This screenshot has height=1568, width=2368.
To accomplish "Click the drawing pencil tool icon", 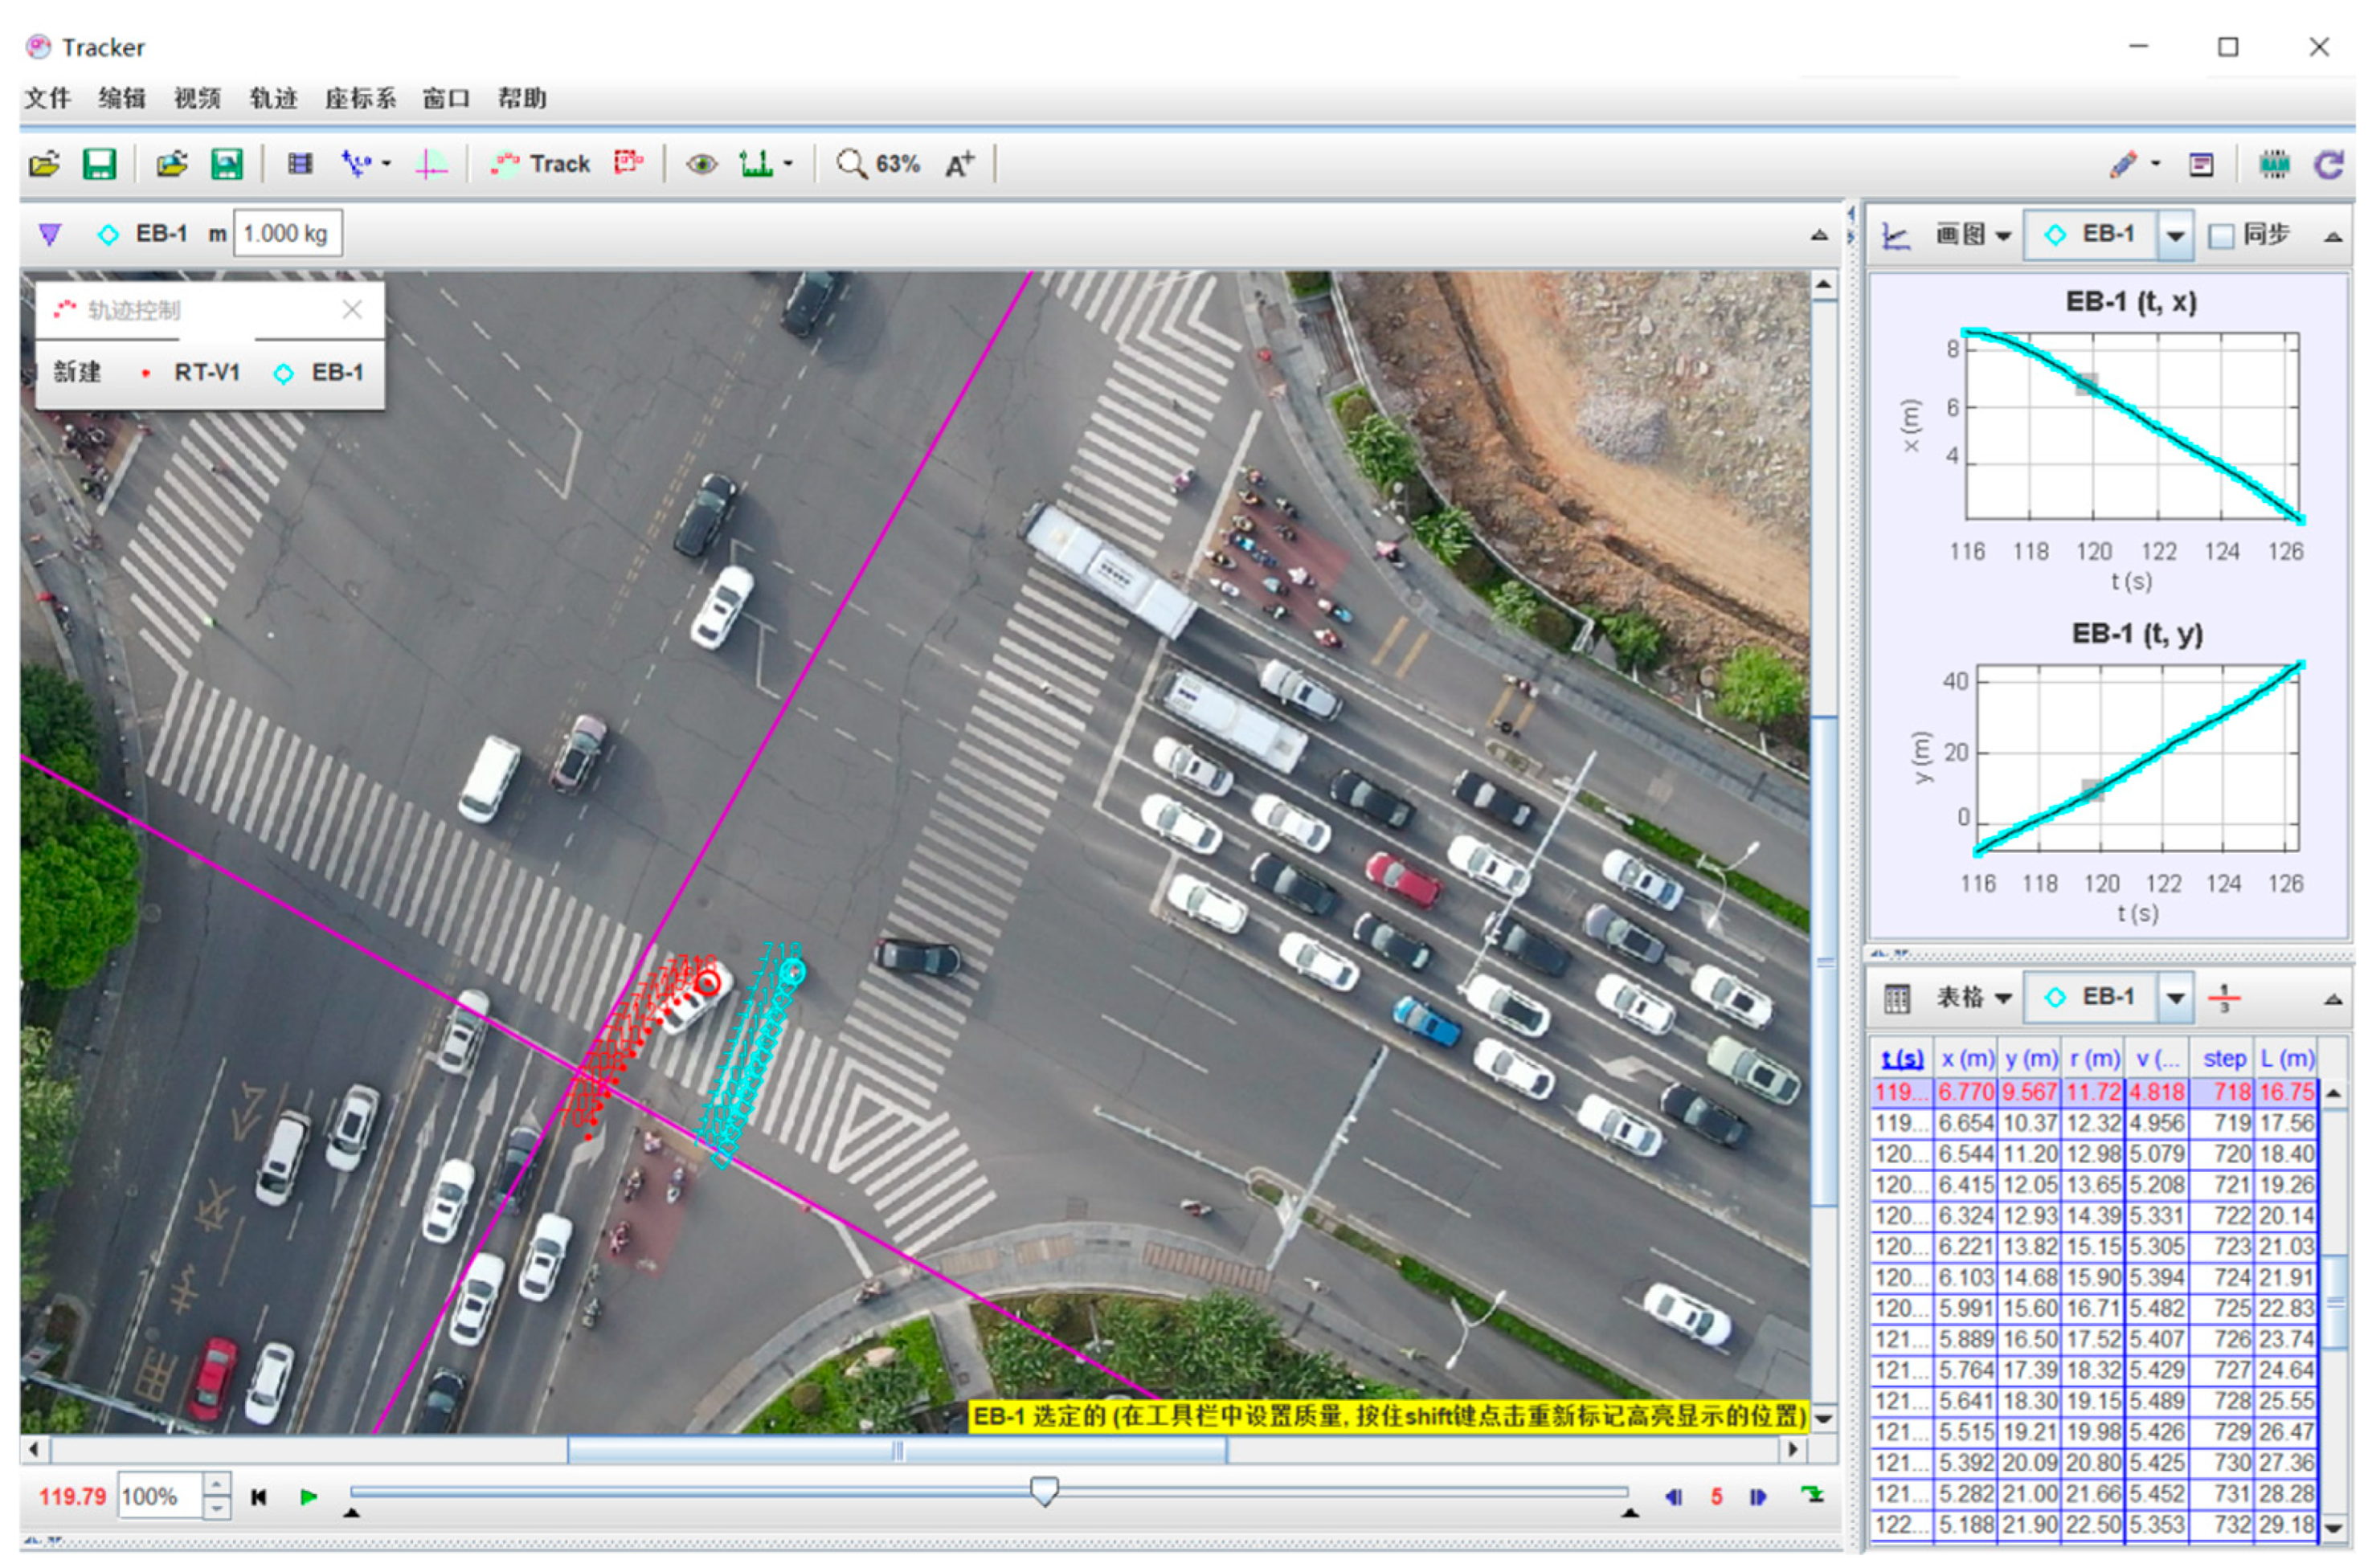I will coord(2123,164).
